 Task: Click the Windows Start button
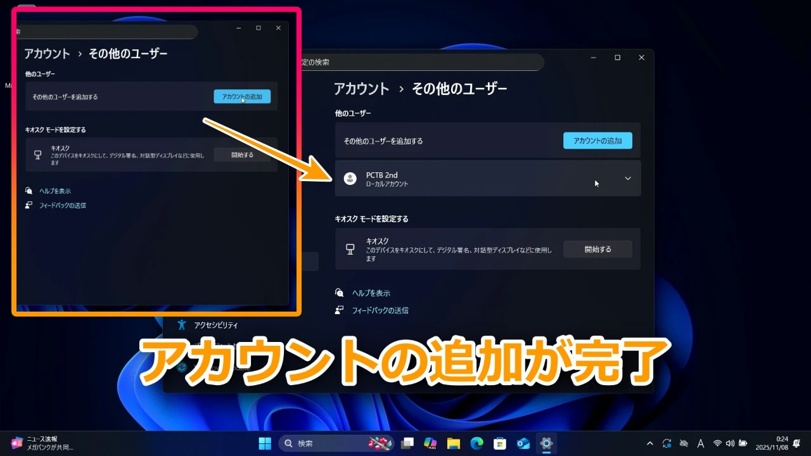tap(265, 443)
